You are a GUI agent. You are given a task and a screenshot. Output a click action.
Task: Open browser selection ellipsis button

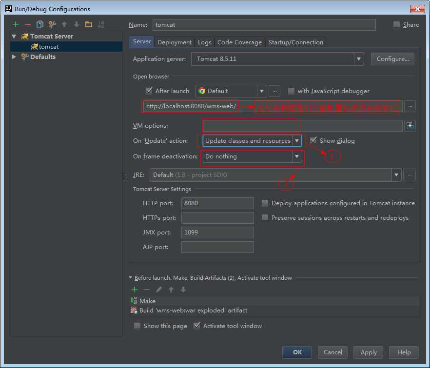(x=274, y=91)
